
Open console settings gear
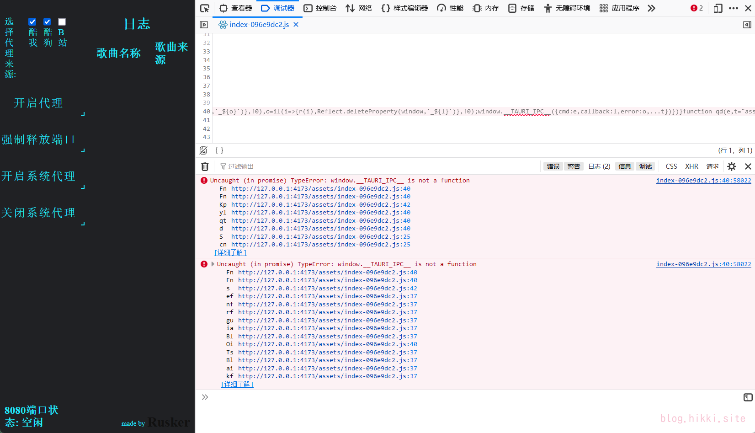(x=732, y=166)
